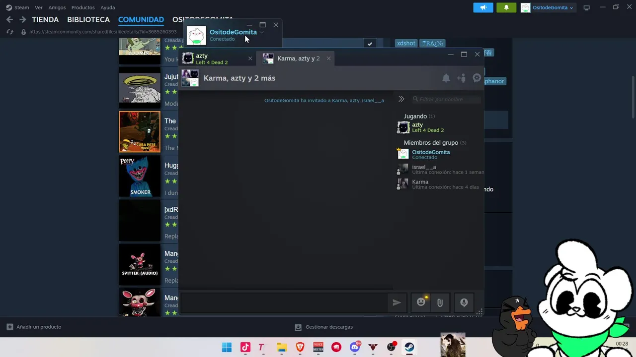Open Poppy SMOKER item thumbnail

[x=140, y=176]
